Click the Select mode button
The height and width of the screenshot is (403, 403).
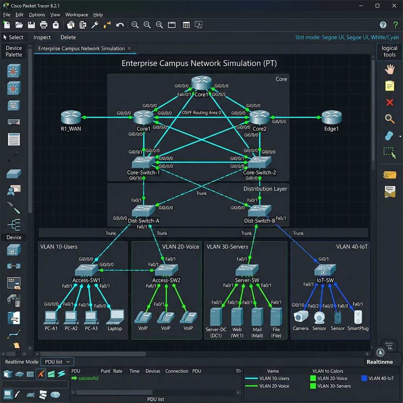pos(13,37)
